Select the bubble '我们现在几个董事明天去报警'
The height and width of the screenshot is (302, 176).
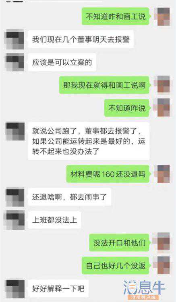pos(81,39)
